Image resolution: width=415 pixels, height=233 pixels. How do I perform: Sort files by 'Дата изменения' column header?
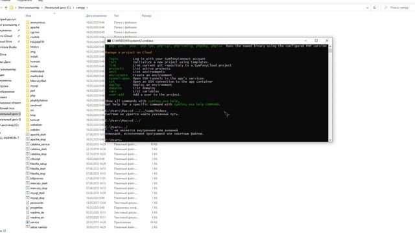pyautogui.click(x=97, y=16)
